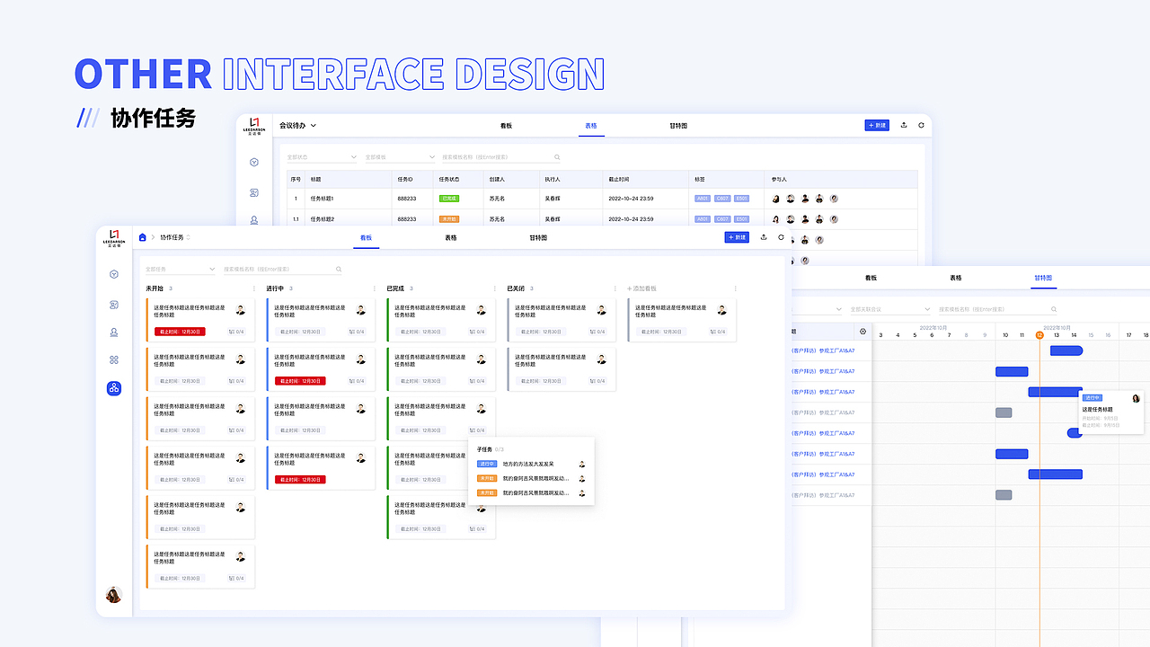This screenshot has width=1150, height=647.
Task: Click 2022-10-24 23:59 in 任务标题1 row
Action: tap(631, 198)
